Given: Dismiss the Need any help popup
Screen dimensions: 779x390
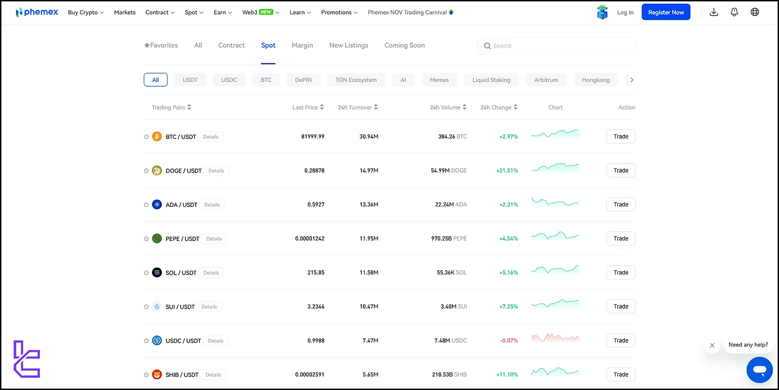Looking at the screenshot, I should pos(712,345).
